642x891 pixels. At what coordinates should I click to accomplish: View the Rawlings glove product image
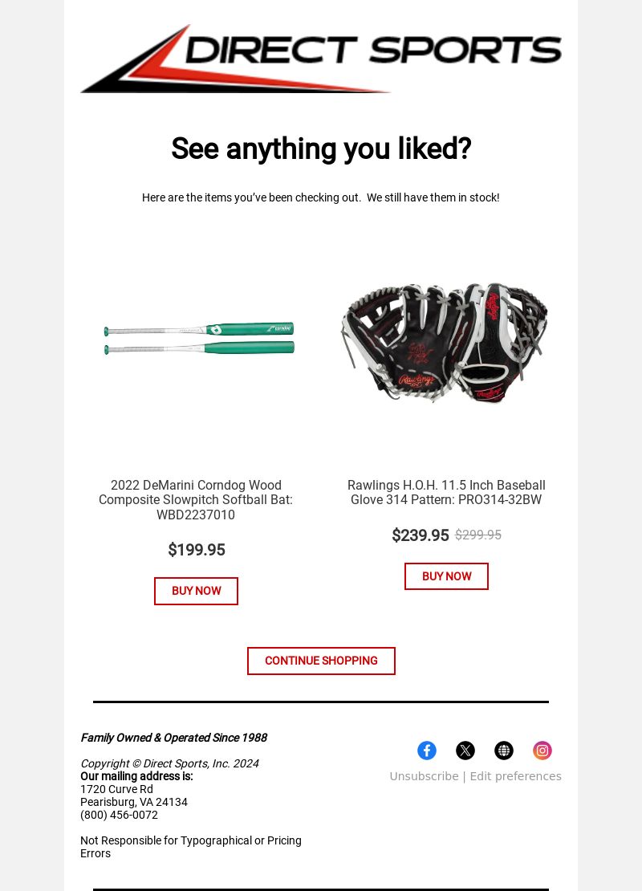pos(445,343)
